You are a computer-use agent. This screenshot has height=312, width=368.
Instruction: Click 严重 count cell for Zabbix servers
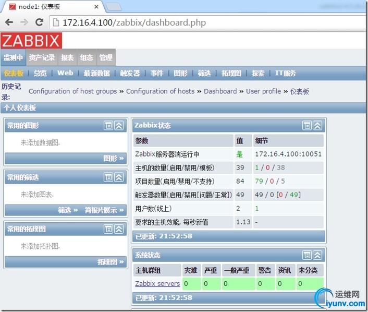[x=211, y=284]
